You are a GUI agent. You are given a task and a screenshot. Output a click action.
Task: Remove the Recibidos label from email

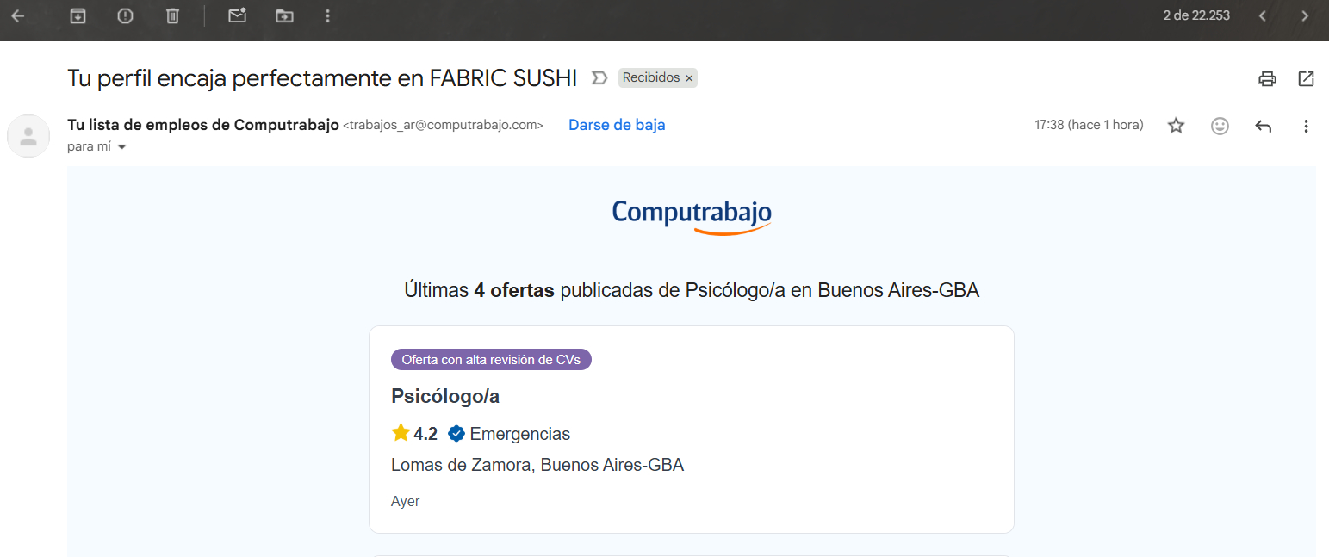(689, 78)
